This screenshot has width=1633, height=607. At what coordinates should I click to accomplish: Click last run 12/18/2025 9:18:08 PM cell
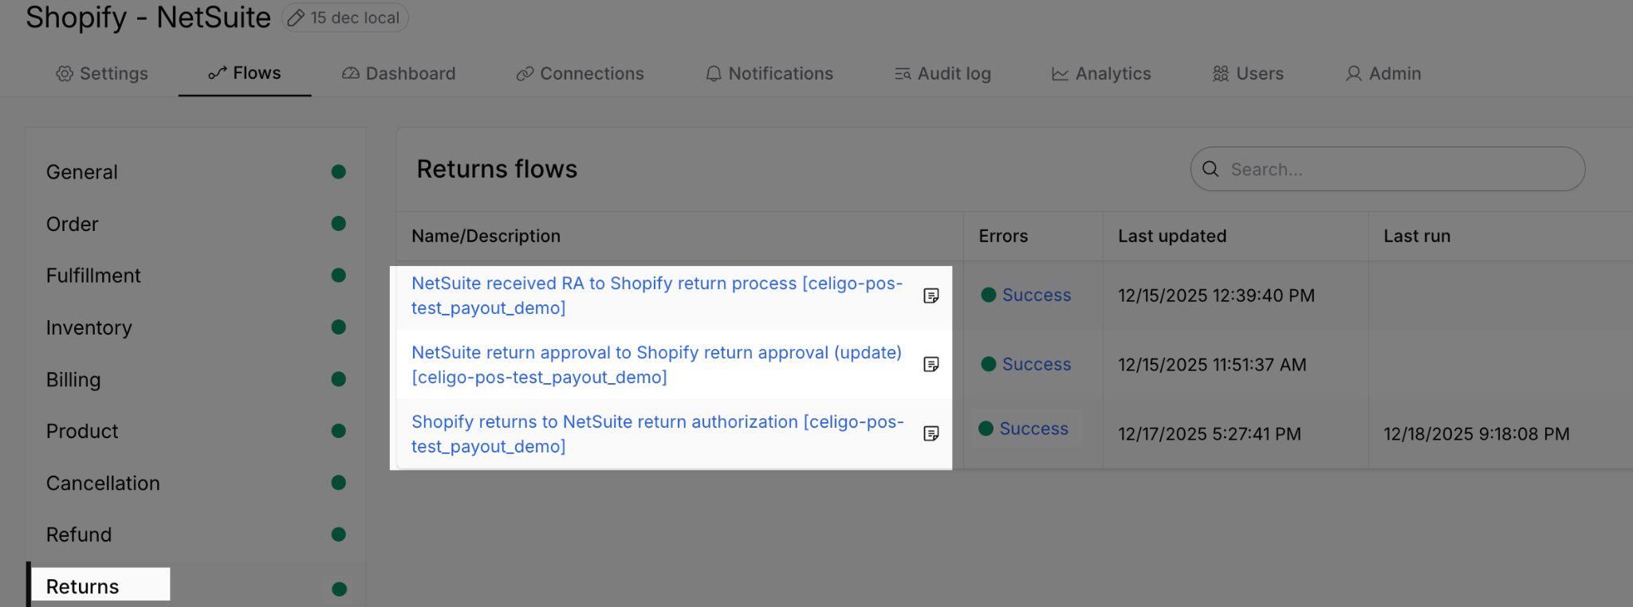(x=1477, y=434)
